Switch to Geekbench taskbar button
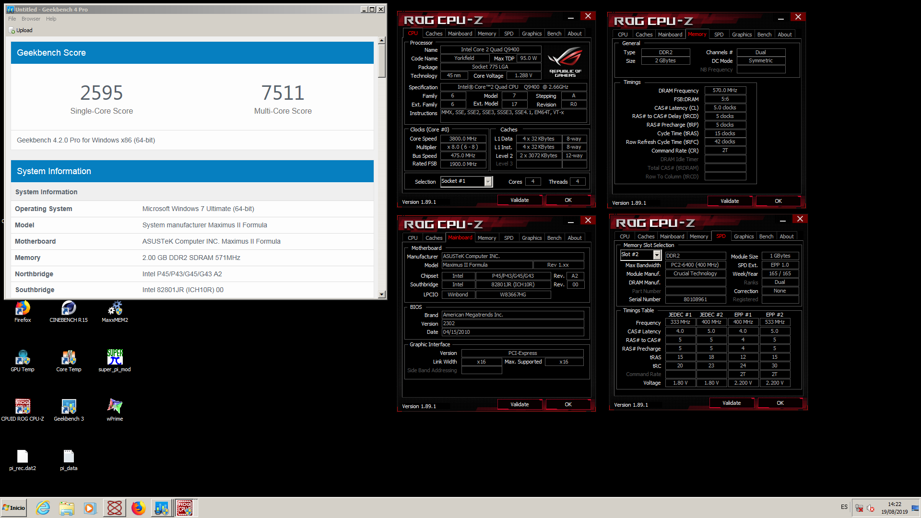 [162, 508]
